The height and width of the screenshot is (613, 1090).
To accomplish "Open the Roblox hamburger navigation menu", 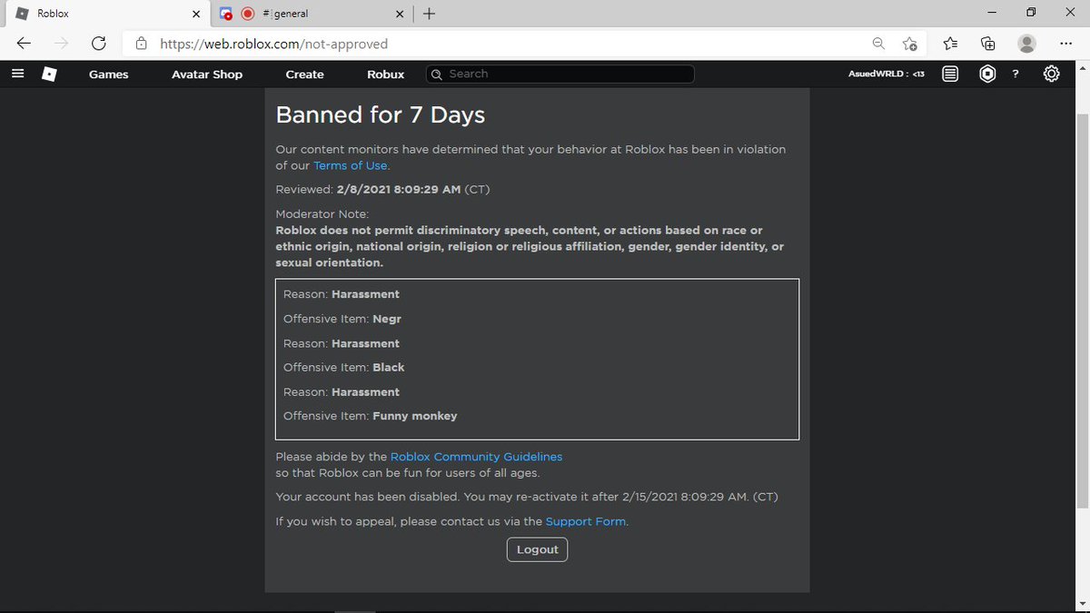I will [x=17, y=74].
